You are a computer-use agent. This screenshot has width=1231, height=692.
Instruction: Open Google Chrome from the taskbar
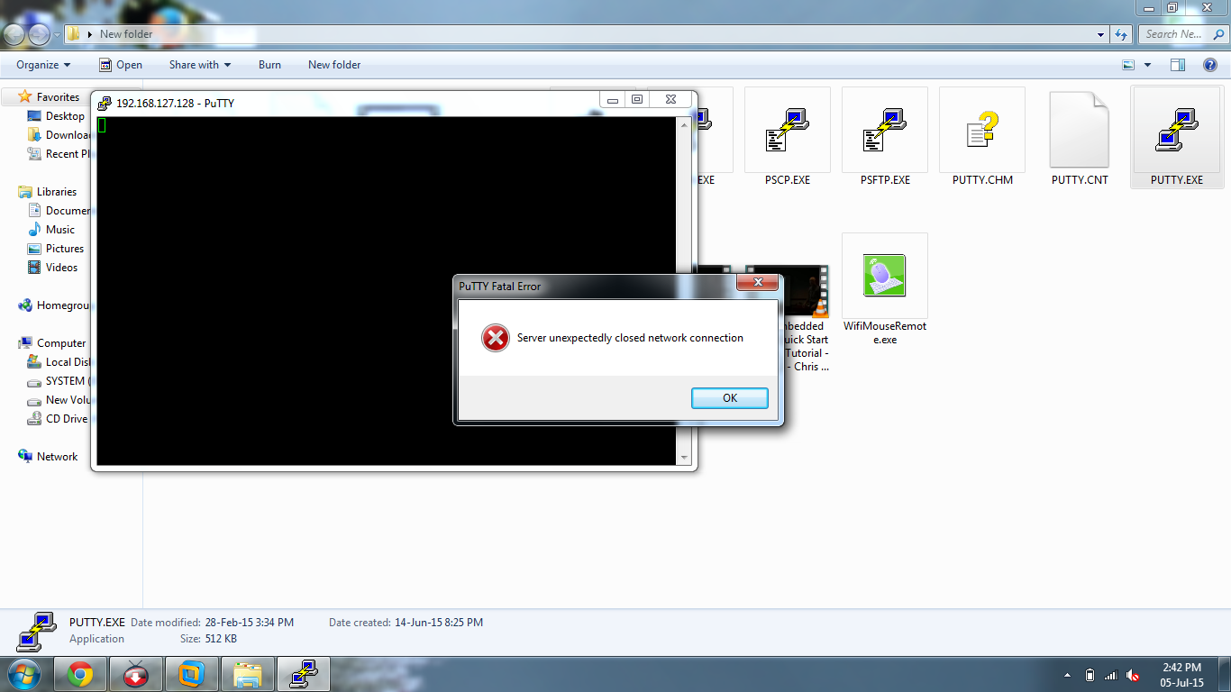[80, 674]
